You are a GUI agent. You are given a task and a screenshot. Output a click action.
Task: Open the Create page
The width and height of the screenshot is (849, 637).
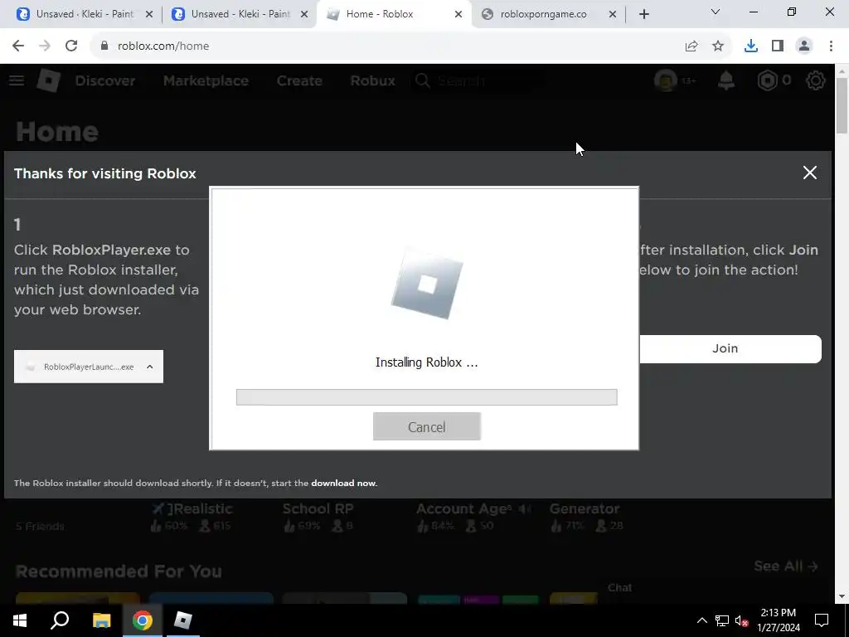tap(299, 80)
